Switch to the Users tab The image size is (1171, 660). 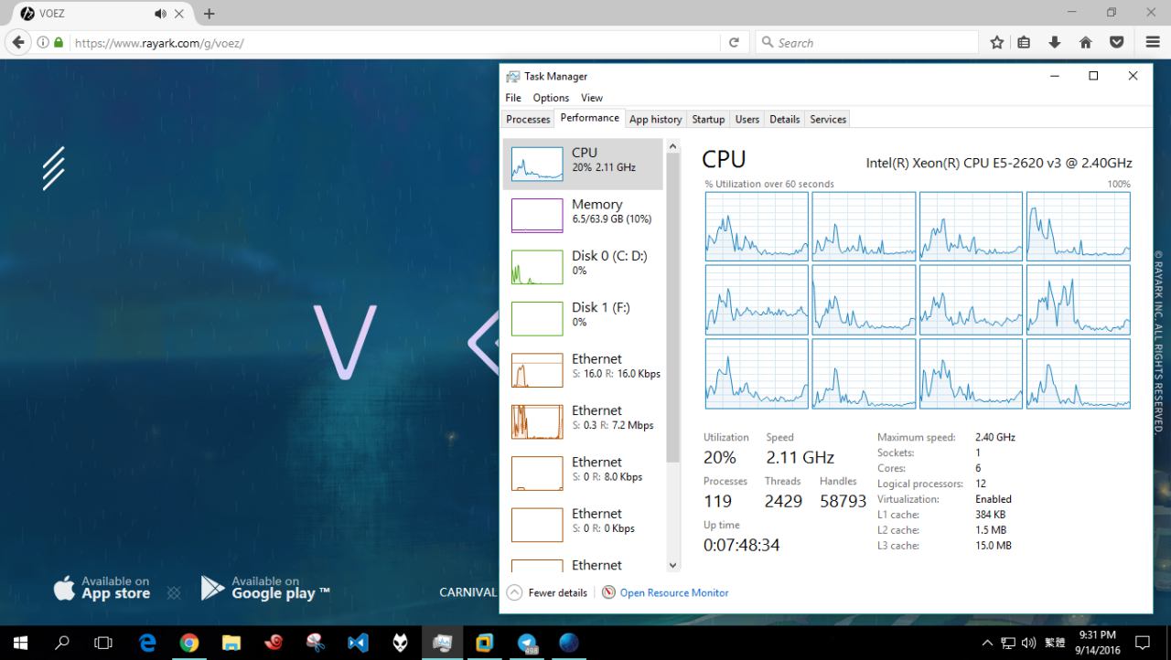point(747,119)
